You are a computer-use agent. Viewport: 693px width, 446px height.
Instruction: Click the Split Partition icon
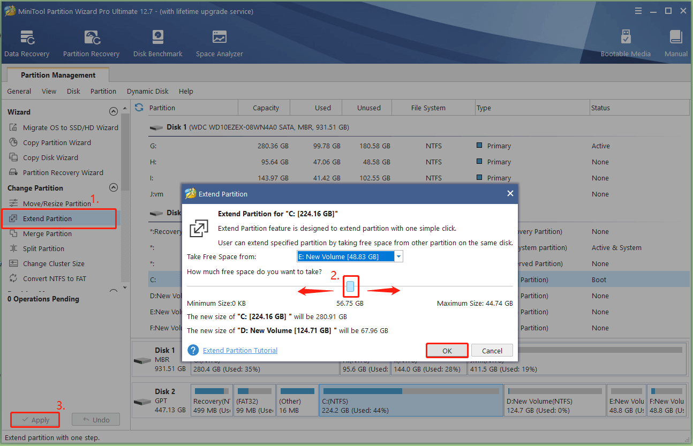click(13, 248)
